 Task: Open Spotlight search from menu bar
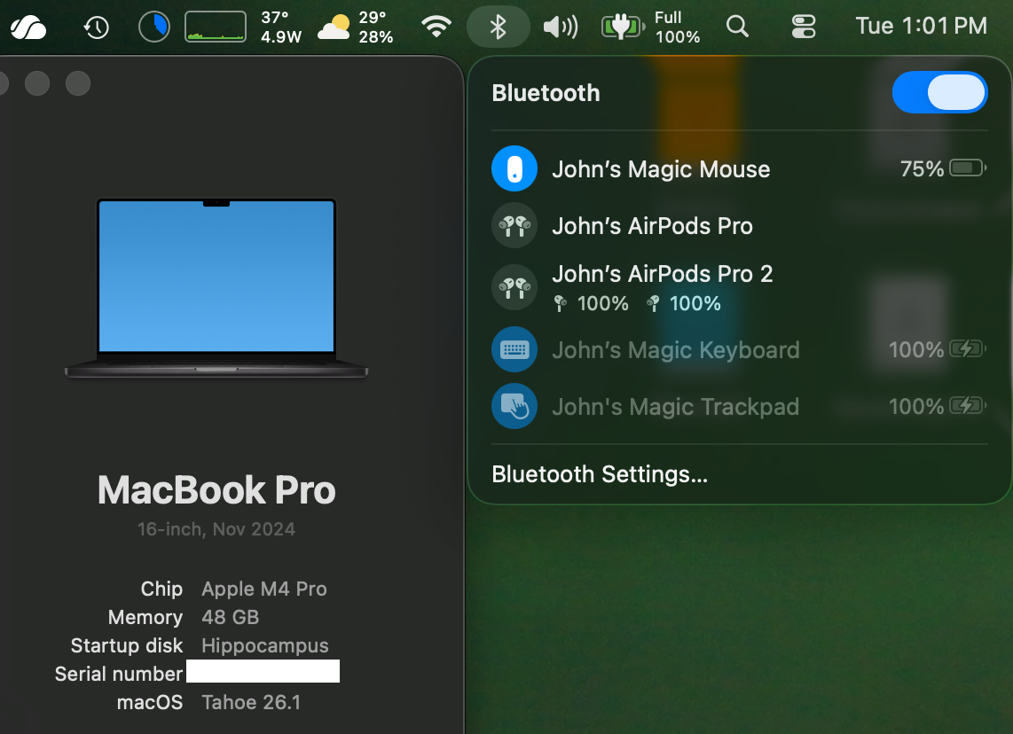737,27
